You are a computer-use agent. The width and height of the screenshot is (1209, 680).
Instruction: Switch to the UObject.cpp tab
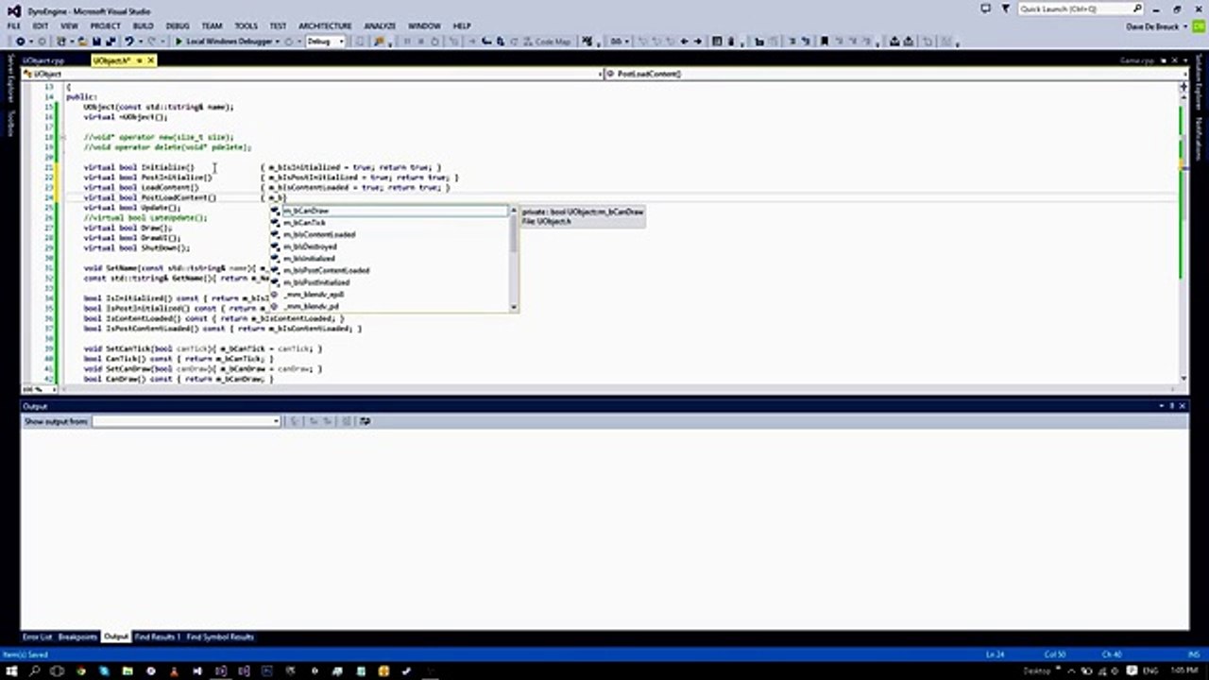pyautogui.click(x=43, y=60)
